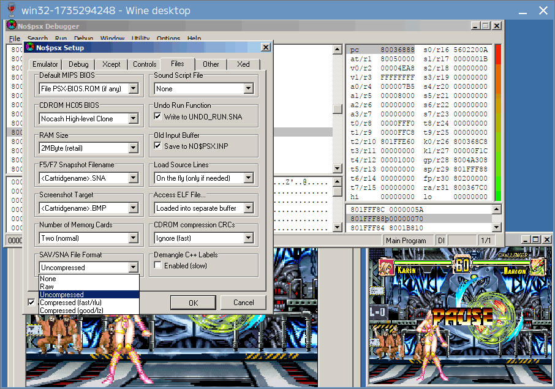Switch to the Other tab
Screen dimensions: 555x389
tap(211, 64)
